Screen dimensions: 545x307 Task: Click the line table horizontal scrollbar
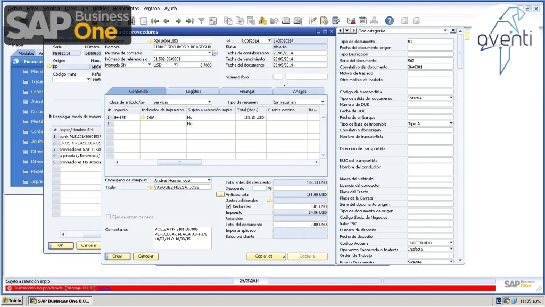point(179,162)
